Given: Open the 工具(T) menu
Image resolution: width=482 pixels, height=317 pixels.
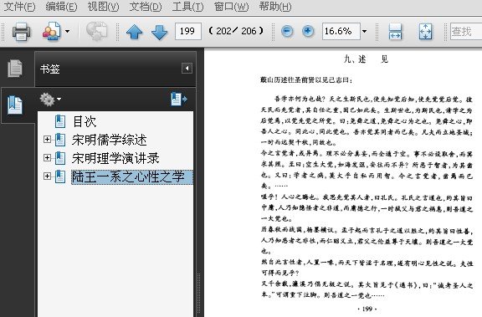Looking at the screenshot, I should (187, 7).
